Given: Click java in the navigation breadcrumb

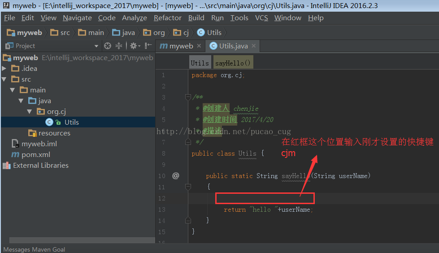Looking at the screenshot, I should pos(123,33).
